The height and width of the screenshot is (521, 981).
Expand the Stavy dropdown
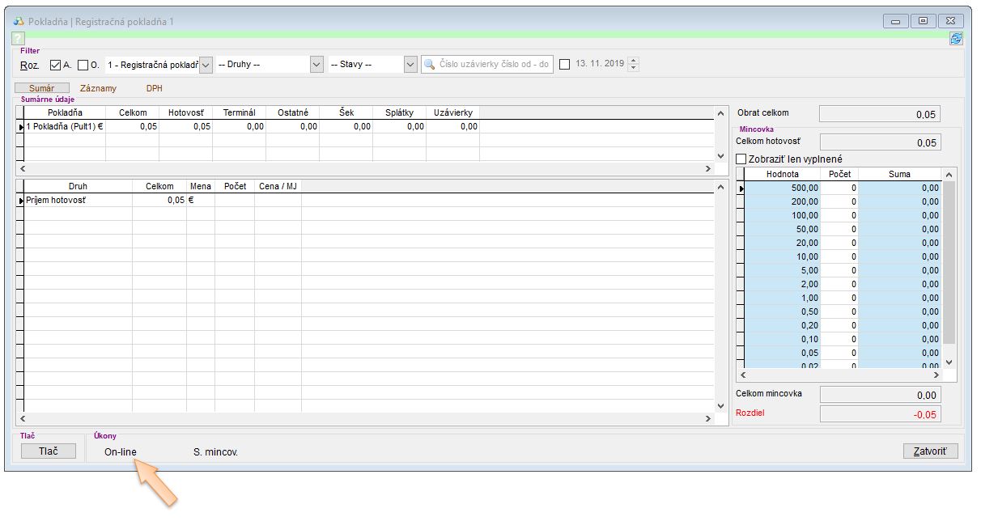410,65
